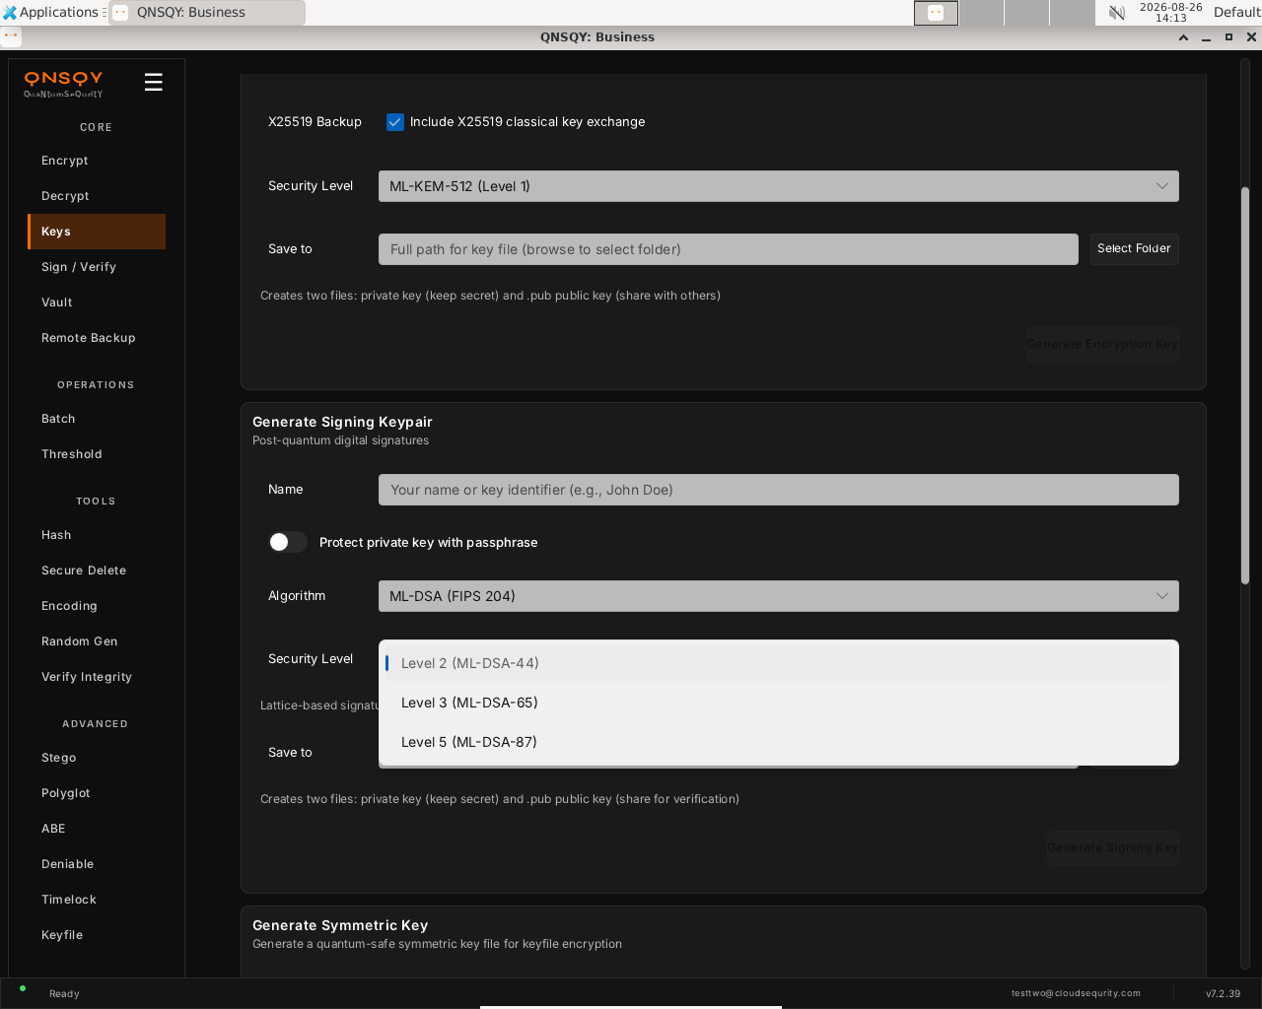Open the Vault section
1262x1009 pixels.
tap(97, 303)
